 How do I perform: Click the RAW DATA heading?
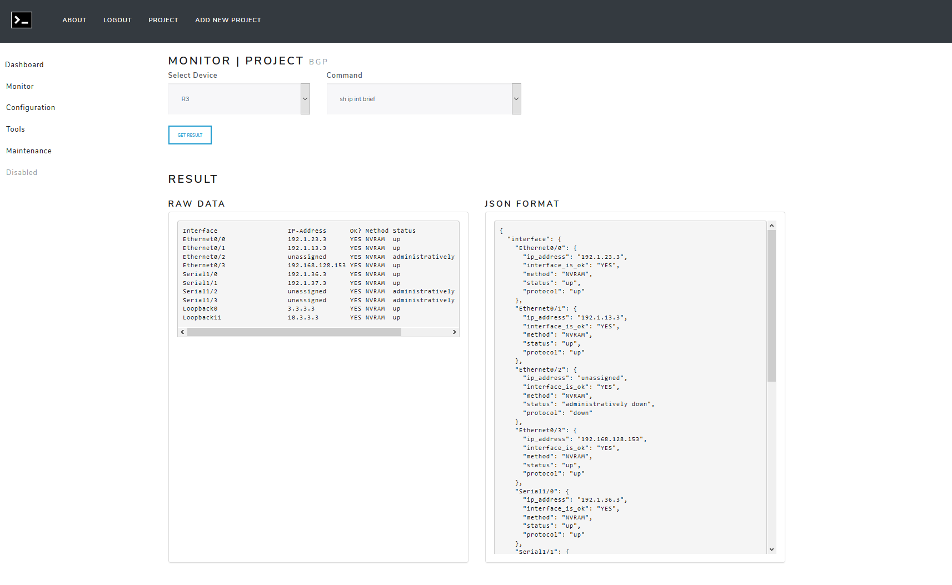click(x=197, y=204)
